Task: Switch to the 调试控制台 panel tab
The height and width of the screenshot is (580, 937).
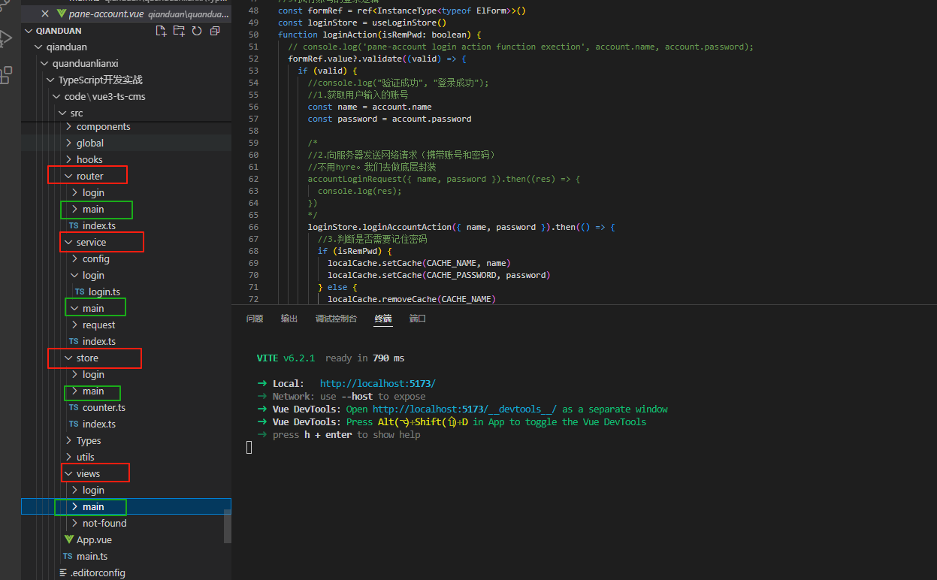Action: 336,319
